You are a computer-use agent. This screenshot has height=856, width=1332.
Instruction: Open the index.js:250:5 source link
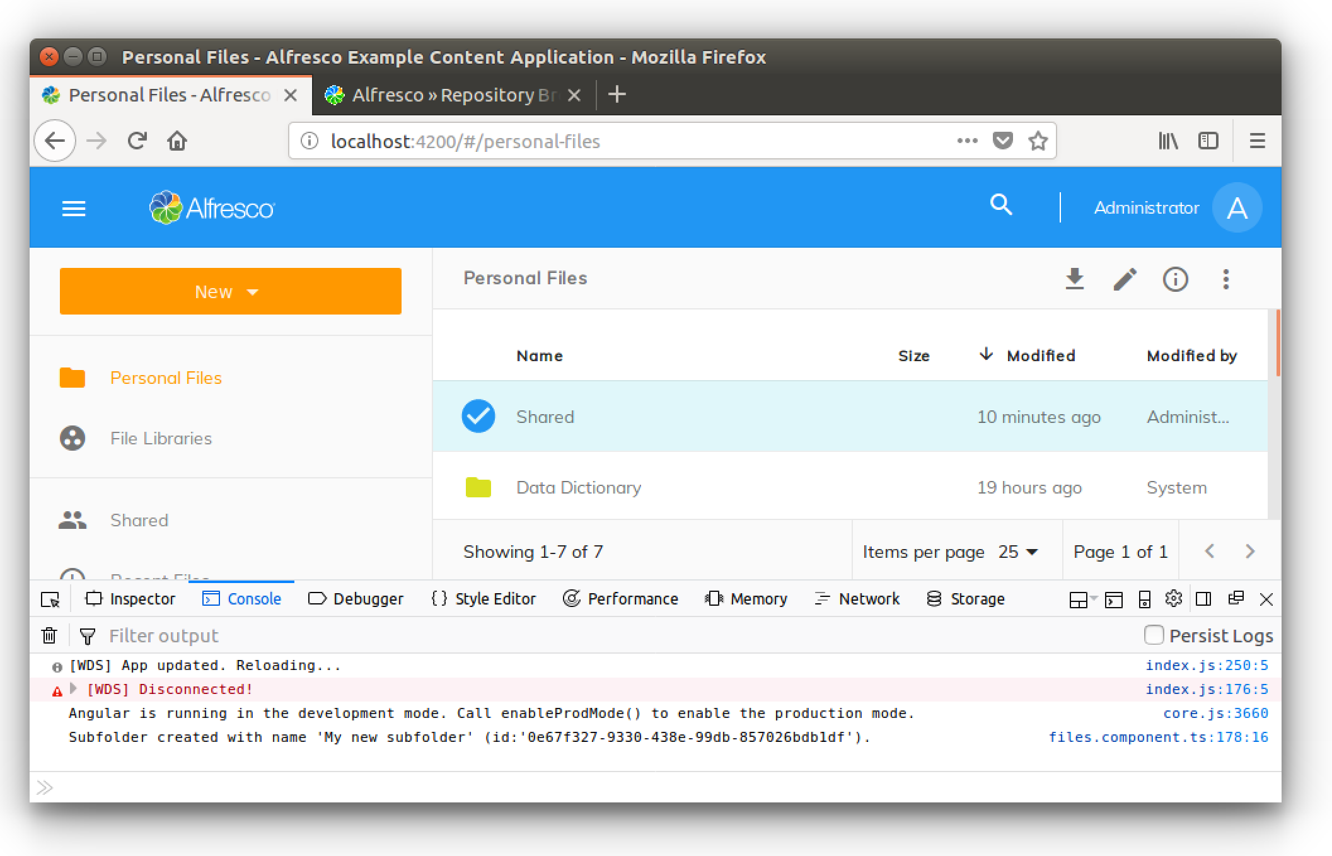pos(1207,665)
